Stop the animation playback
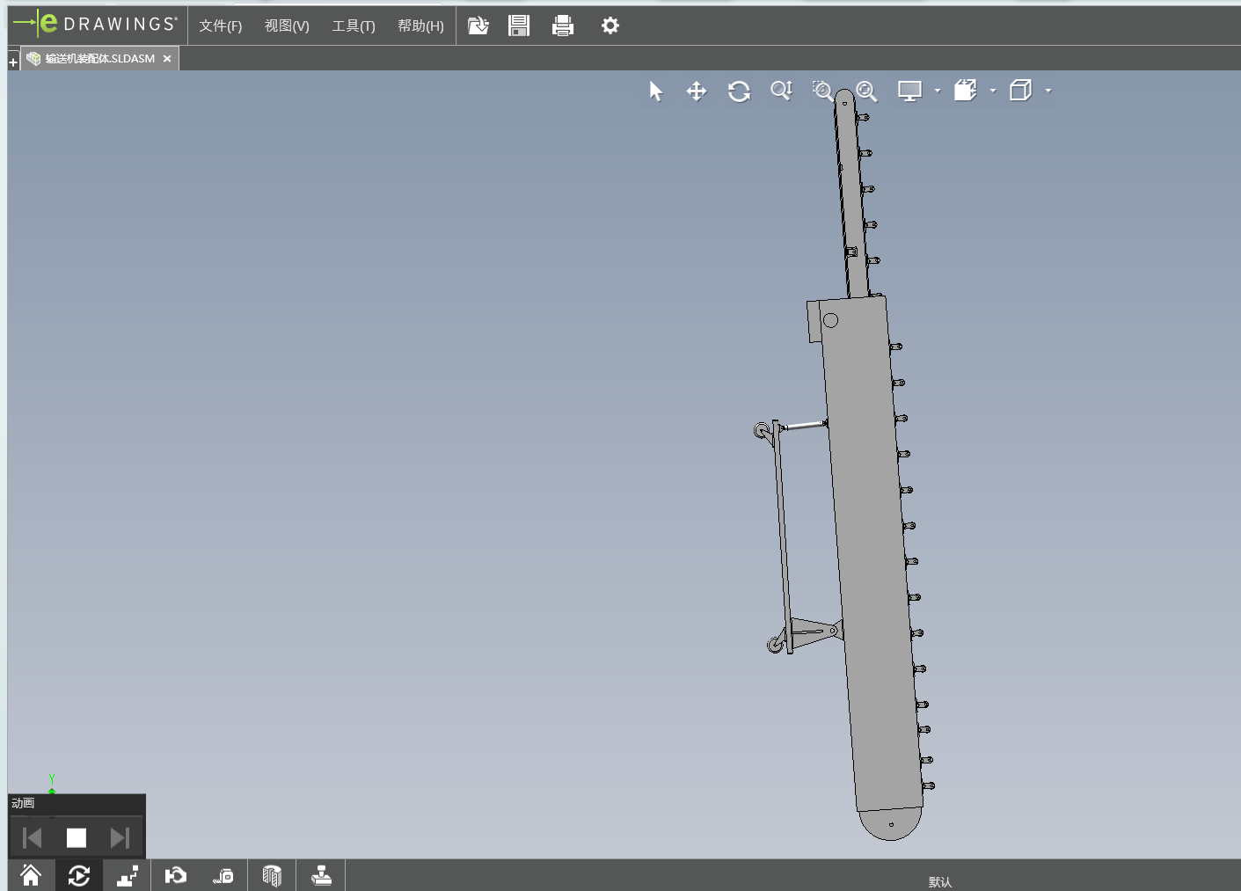 click(x=77, y=838)
